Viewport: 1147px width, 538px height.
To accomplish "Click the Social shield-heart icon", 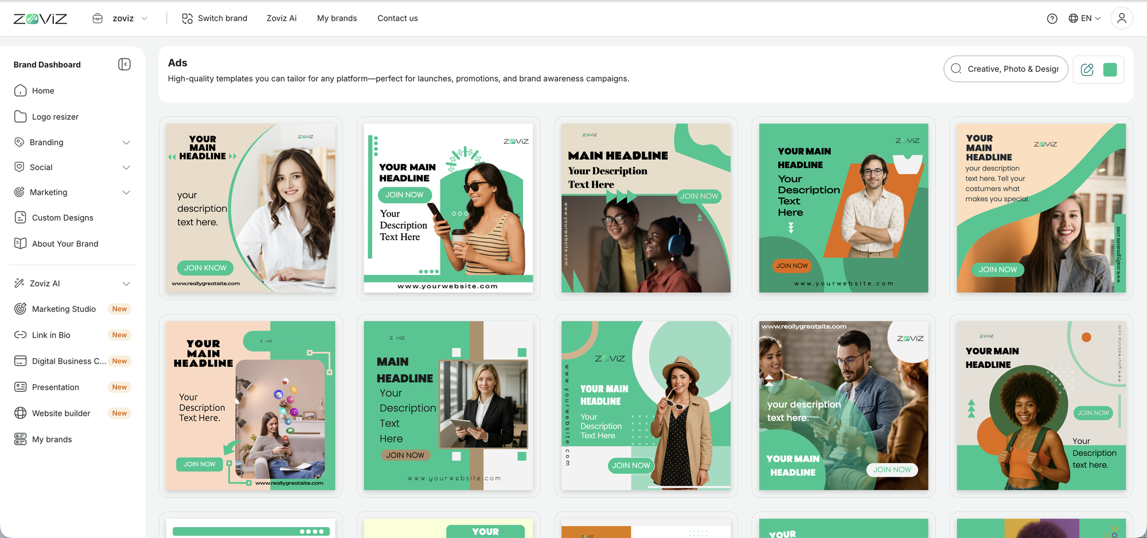I will tap(19, 167).
